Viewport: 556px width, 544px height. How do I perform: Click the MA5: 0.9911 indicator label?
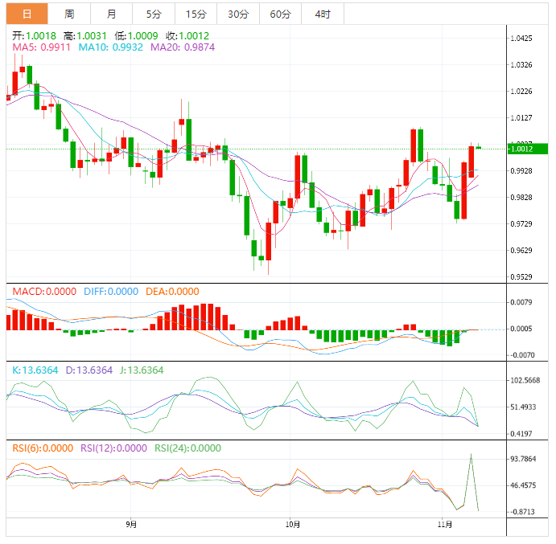[42, 47]
